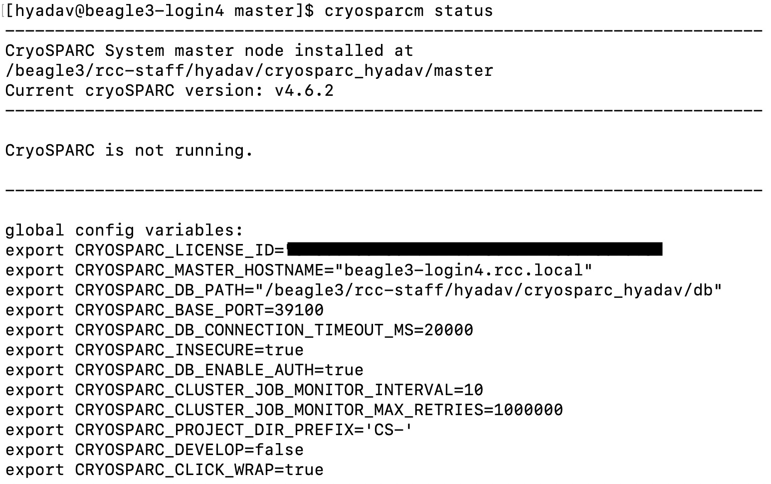Click the CRYOSPARC_DB_ENABLE_AUTH=true line
Screen dimensions: 771x484
(219, 370)
